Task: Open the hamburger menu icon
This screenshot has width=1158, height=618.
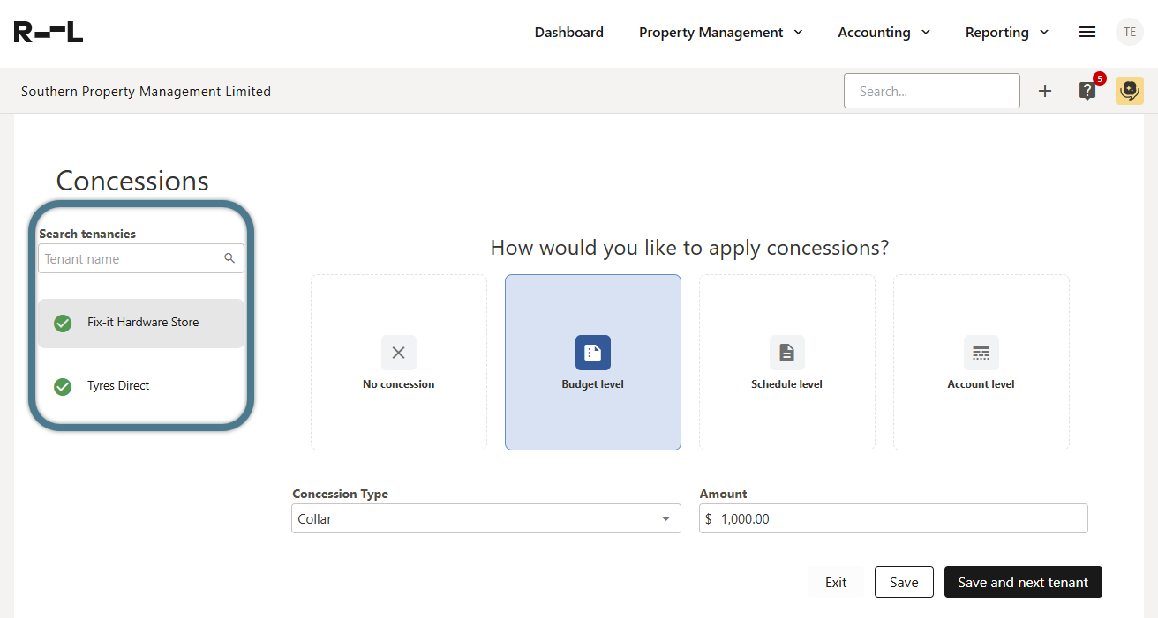Action: click(x=1087, y=32)
